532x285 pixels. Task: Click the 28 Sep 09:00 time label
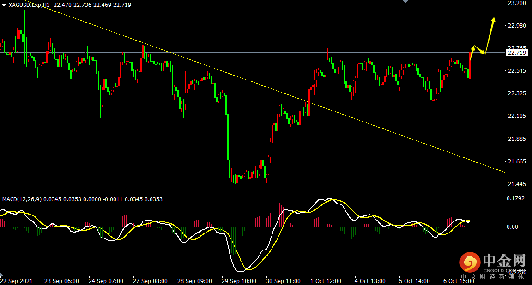(x=195, y=281)
